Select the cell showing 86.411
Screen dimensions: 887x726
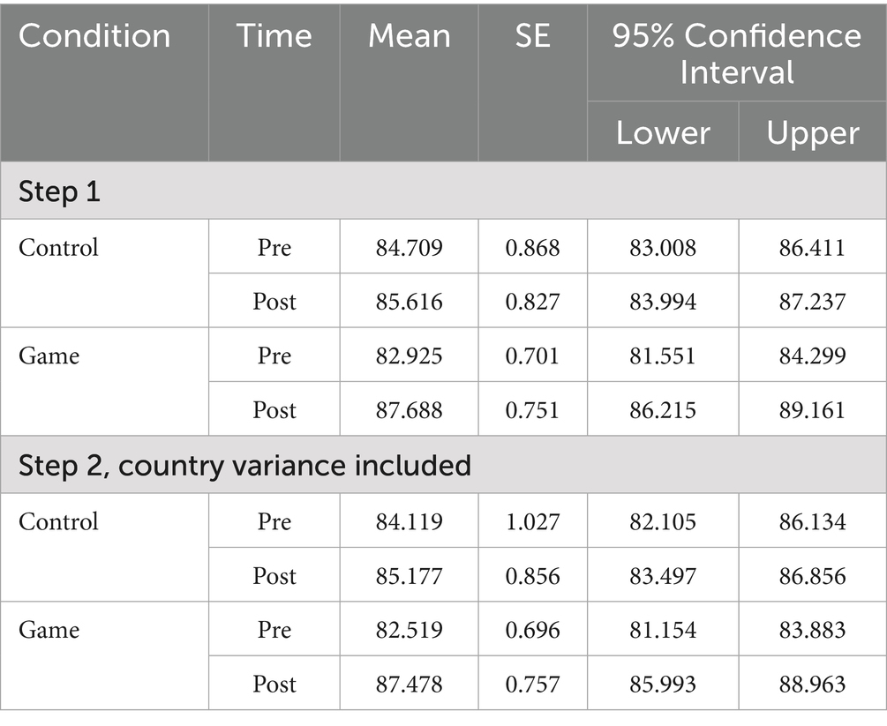pyautogui.click(x=812, y=248)
